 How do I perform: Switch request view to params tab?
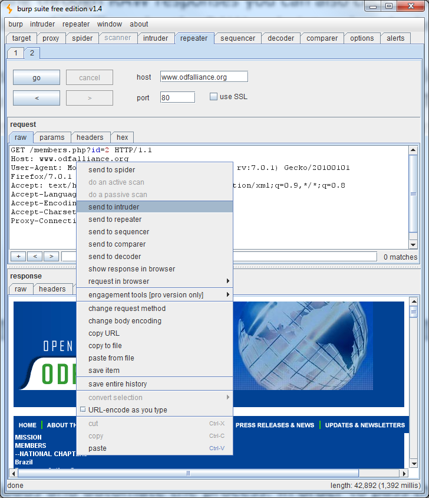point(52,137)
